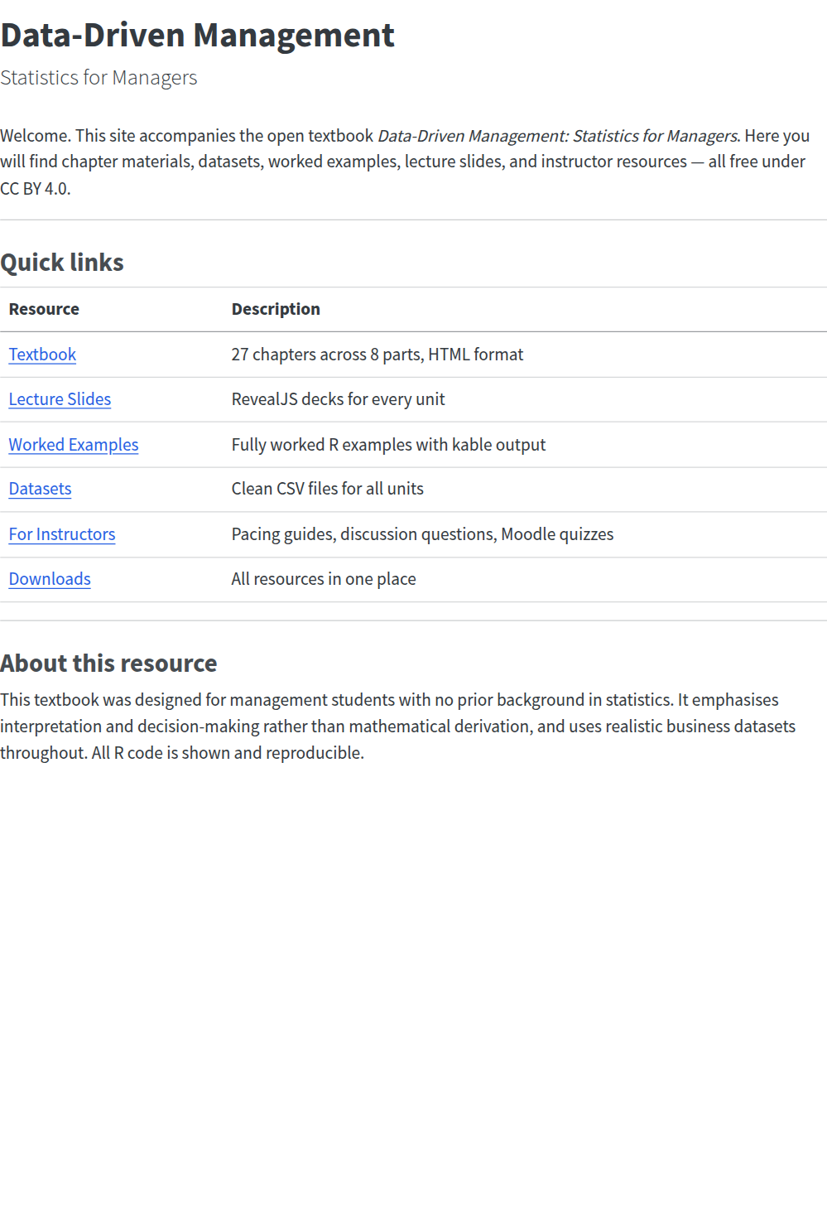Open the Textbook link
827x1226 pixels.
42,355
